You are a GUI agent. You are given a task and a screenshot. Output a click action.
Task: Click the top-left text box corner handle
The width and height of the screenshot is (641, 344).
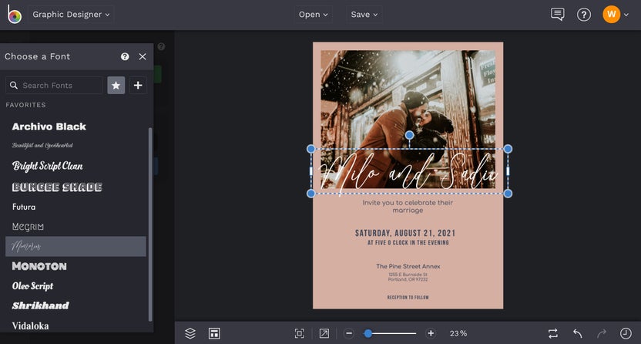coord(310,149)
